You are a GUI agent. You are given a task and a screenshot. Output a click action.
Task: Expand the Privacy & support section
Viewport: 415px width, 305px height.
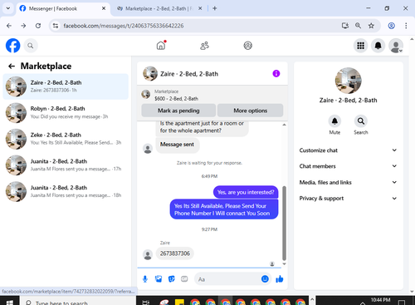[x=348, y=198]
